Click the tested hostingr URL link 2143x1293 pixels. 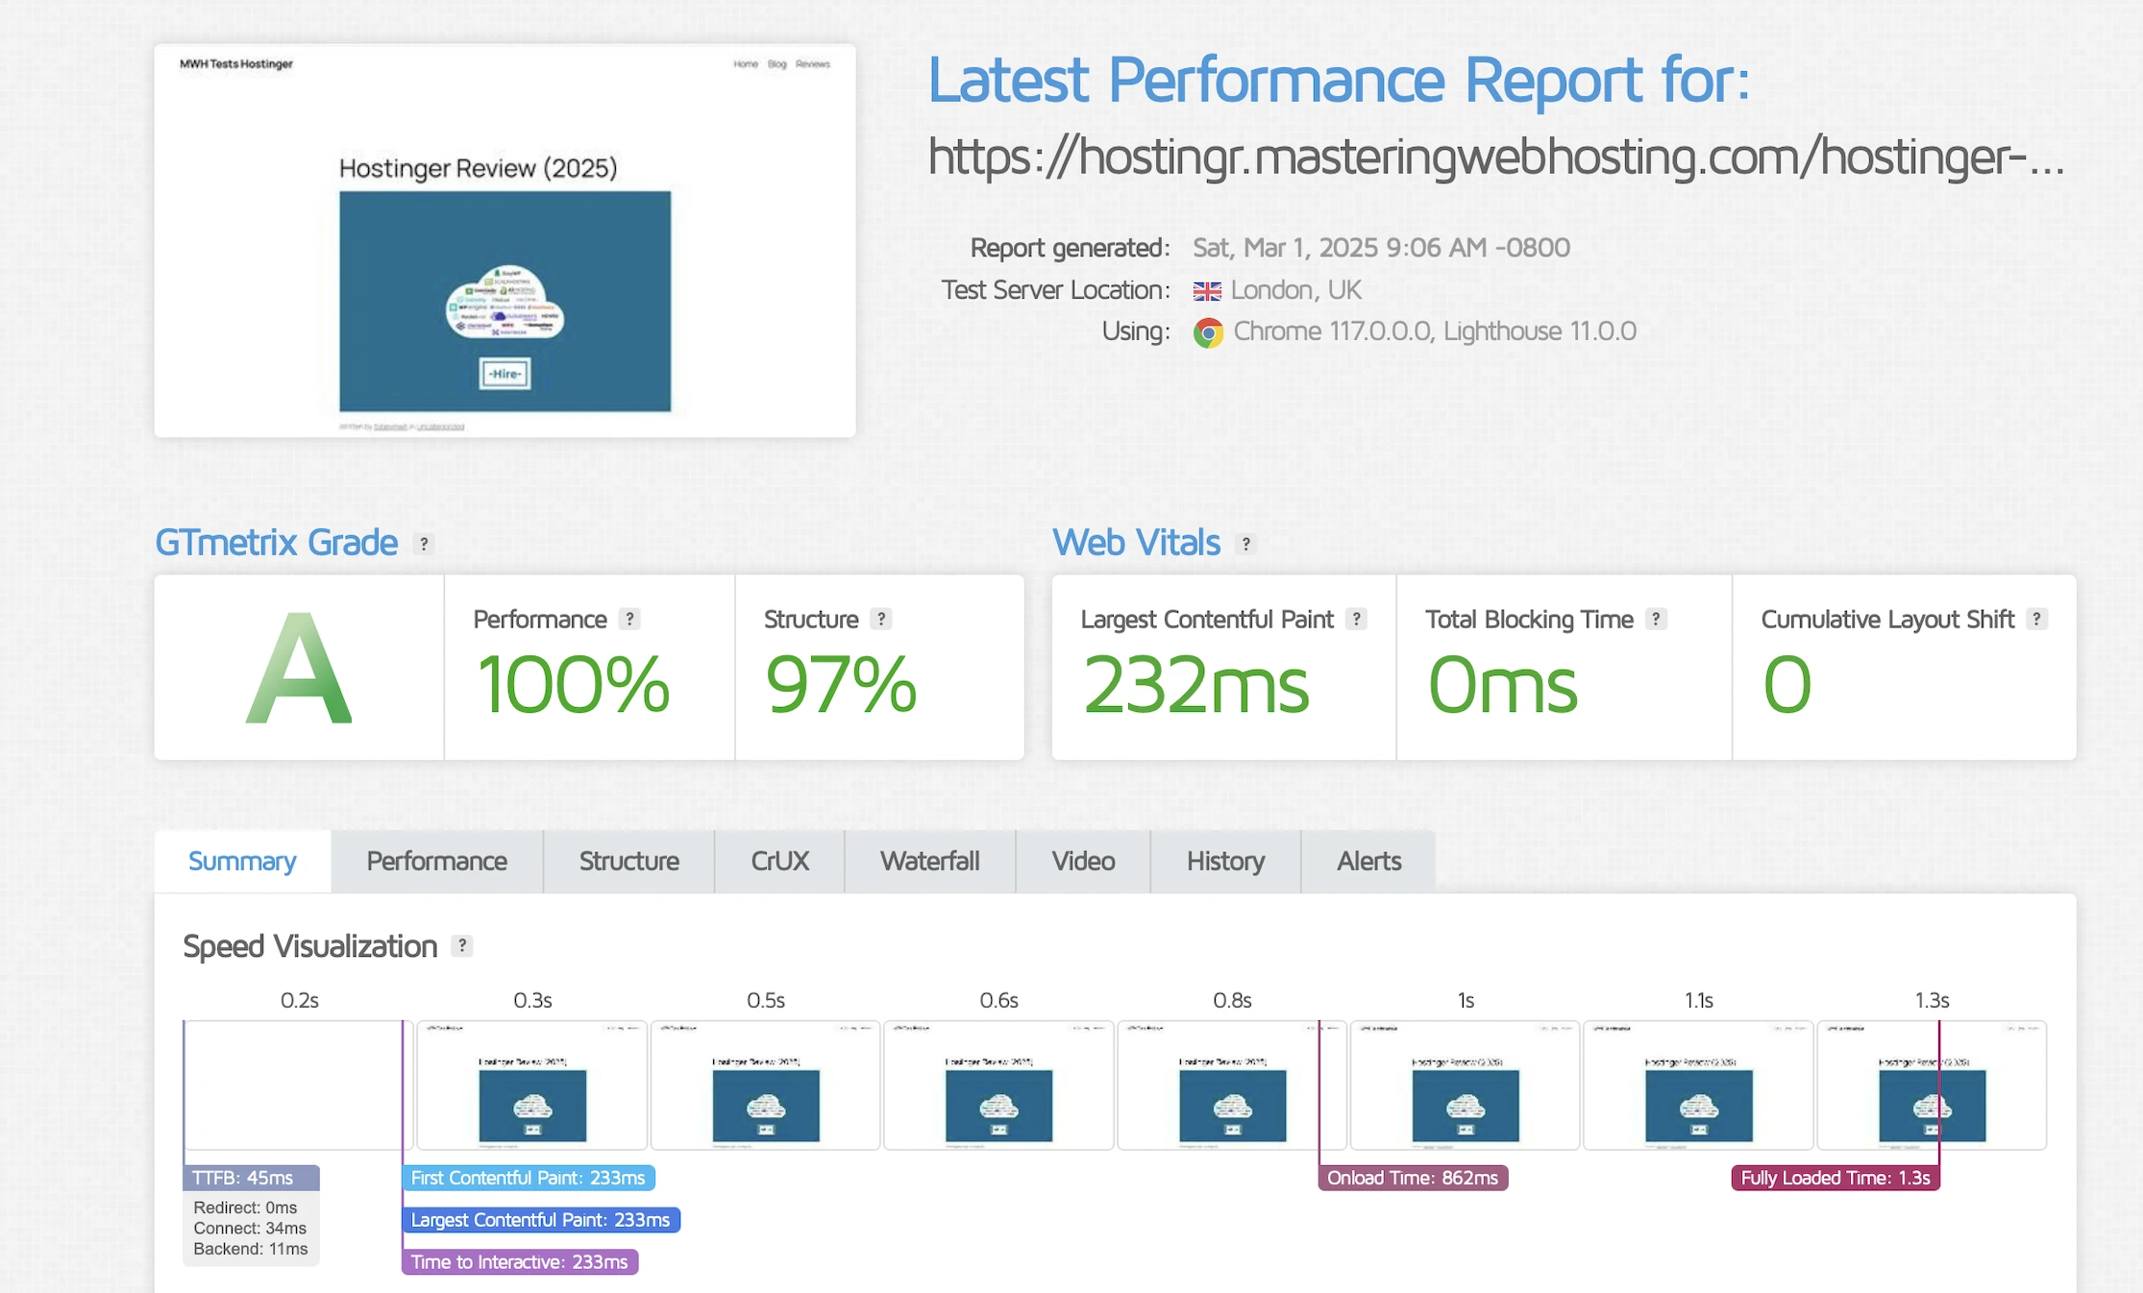pyautogui.click(x=1494, y=157)
